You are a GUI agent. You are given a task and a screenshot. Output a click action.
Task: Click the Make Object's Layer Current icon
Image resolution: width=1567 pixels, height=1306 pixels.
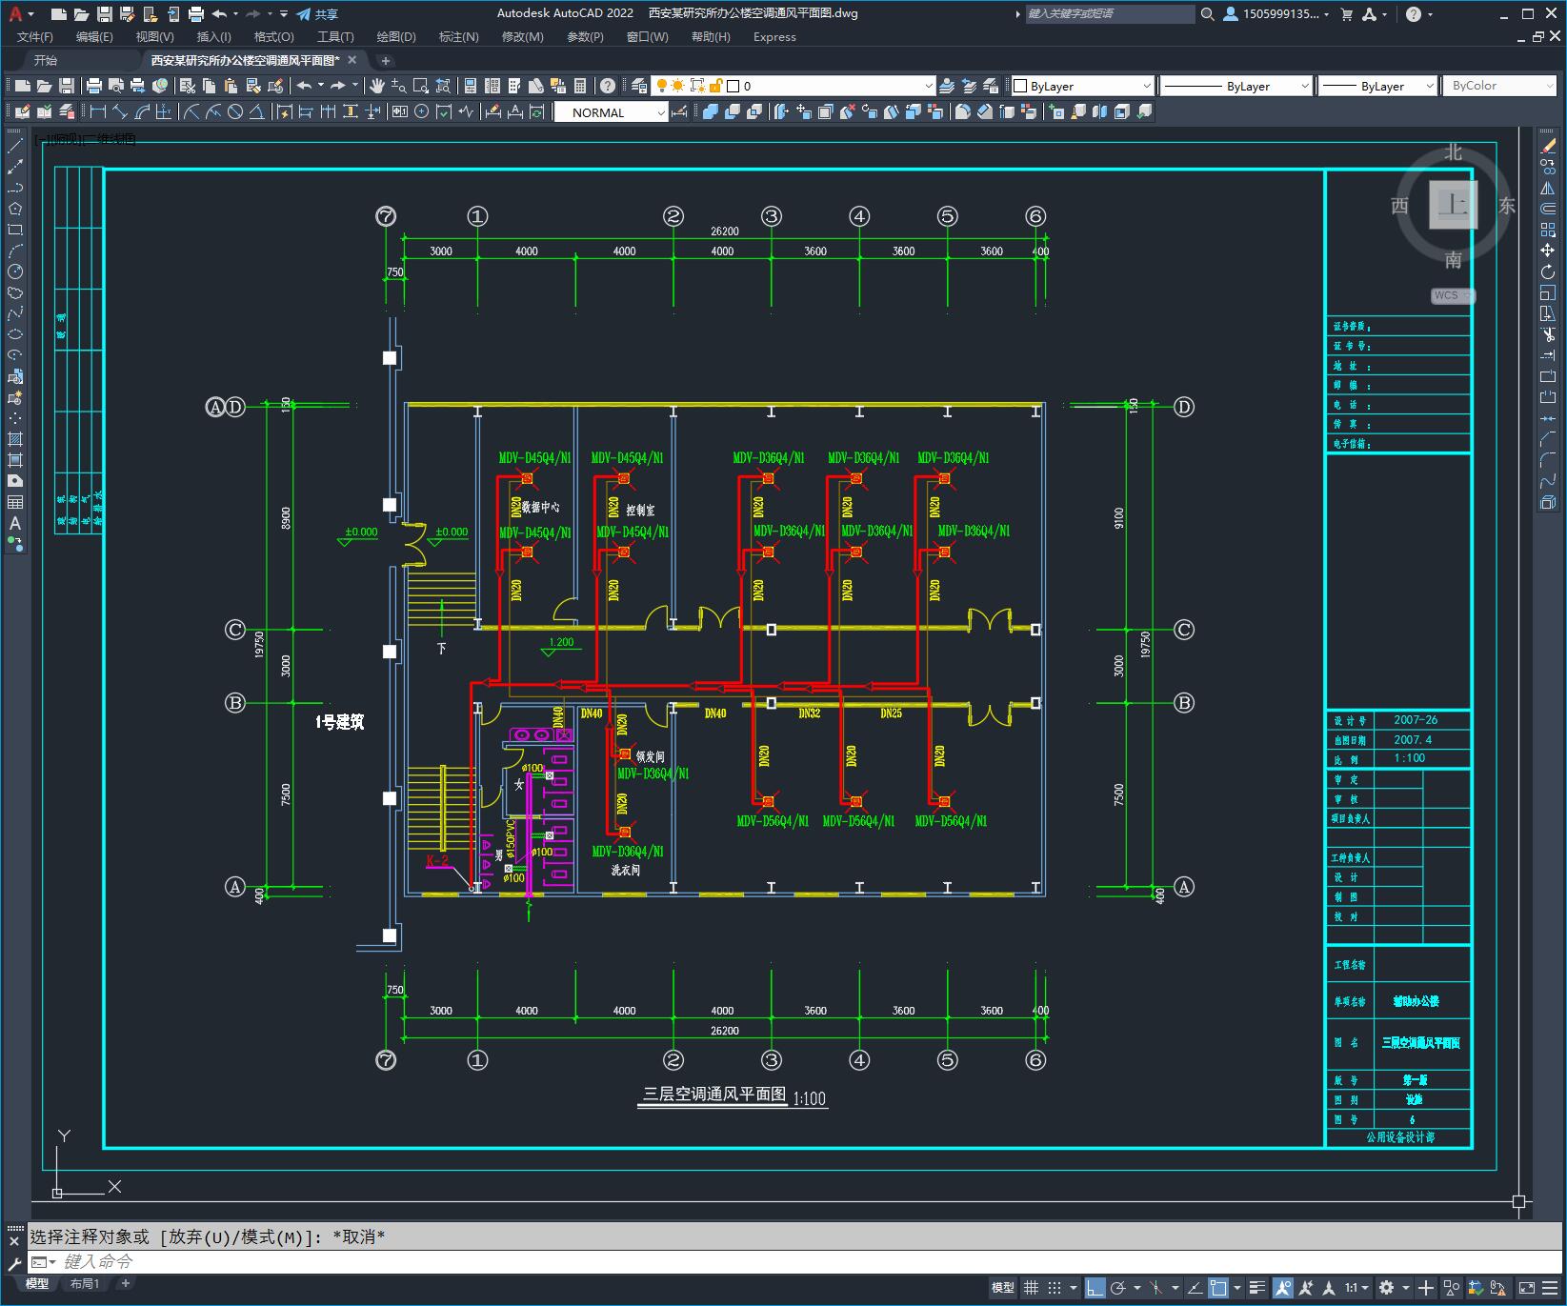tap(947, 86)
